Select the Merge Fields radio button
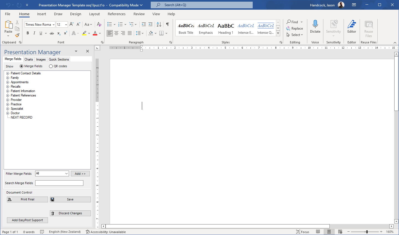 (x=21, y=66)
